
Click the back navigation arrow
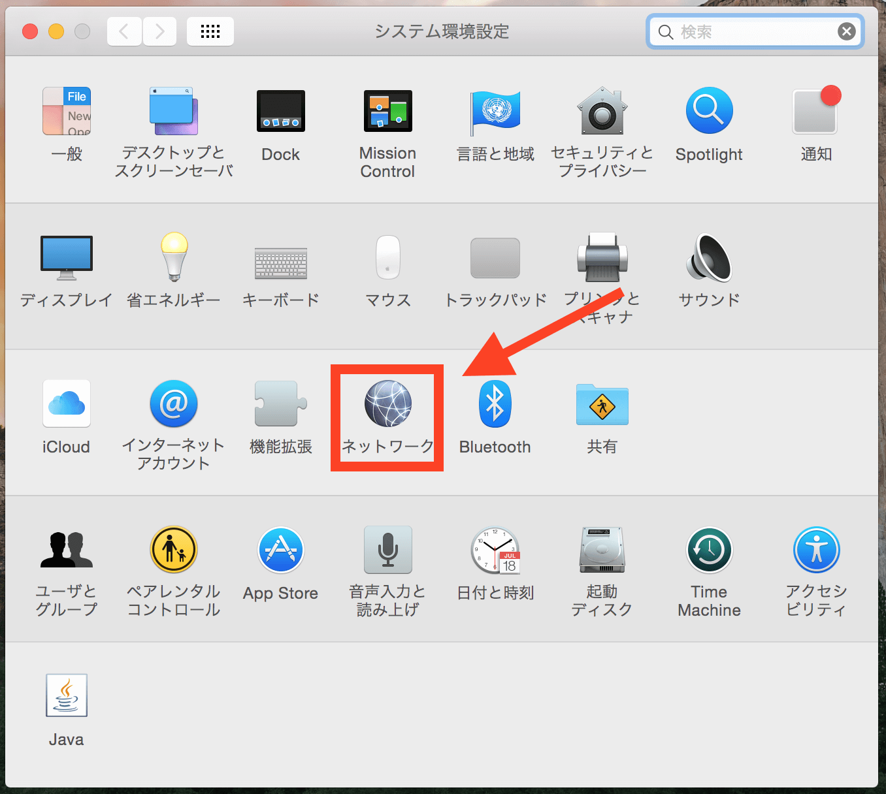(124, 31)
